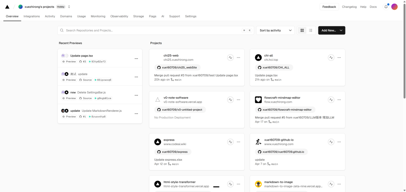The height and width of the screenshot is (192, 406).
Task: Open options for 测试 update preview
Action: tap(136, 77)
